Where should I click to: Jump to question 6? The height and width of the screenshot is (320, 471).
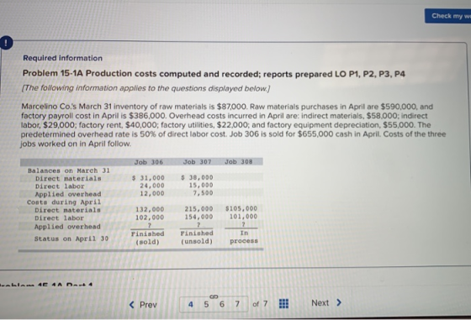tap(222, 304)
